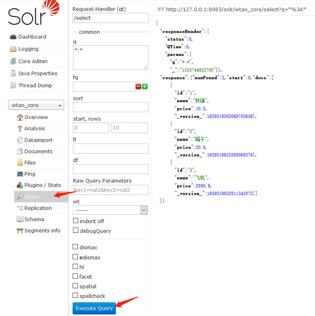Screen dimensions: 315x316
Task: Click the Core Admin server icon
Action: (x=13, y=61)
